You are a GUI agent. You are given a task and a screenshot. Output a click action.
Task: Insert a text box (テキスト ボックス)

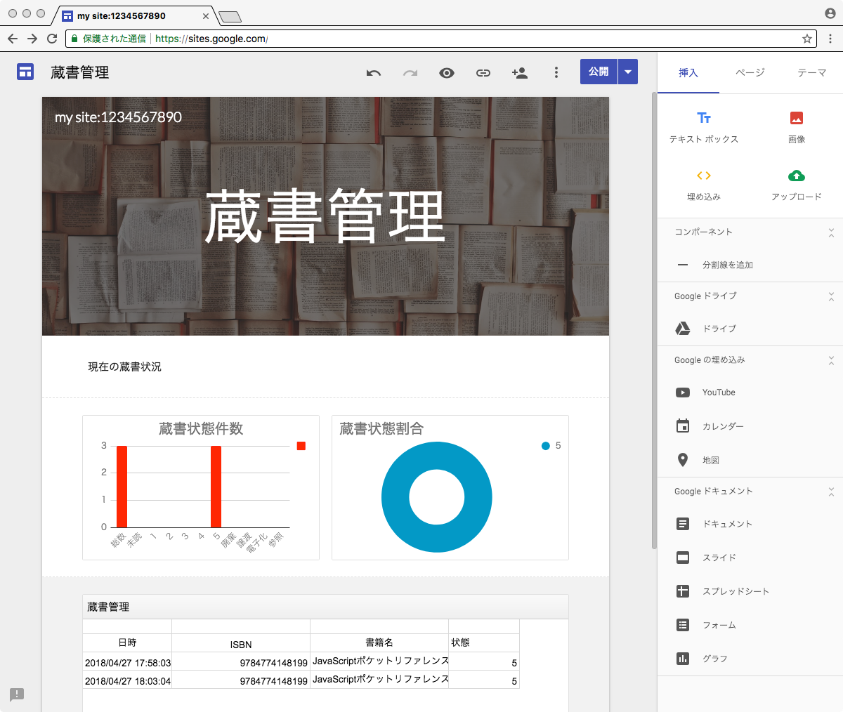[704, 126]
